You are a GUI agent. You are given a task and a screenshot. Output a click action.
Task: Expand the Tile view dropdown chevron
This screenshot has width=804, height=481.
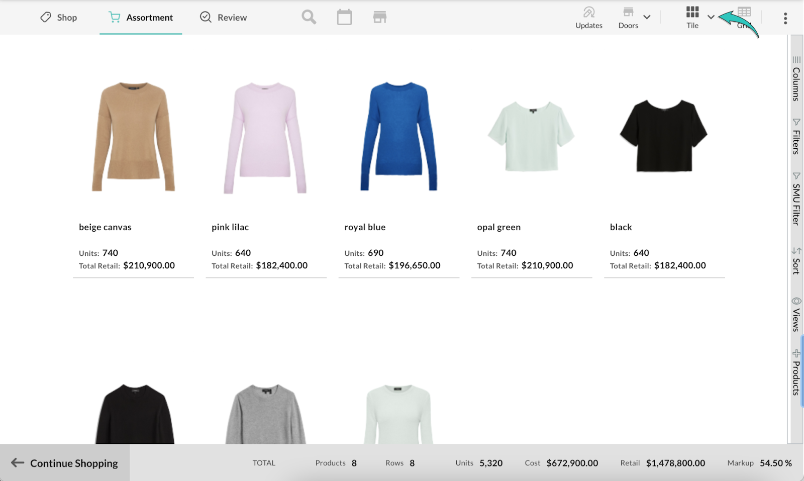tap(711, 17)
